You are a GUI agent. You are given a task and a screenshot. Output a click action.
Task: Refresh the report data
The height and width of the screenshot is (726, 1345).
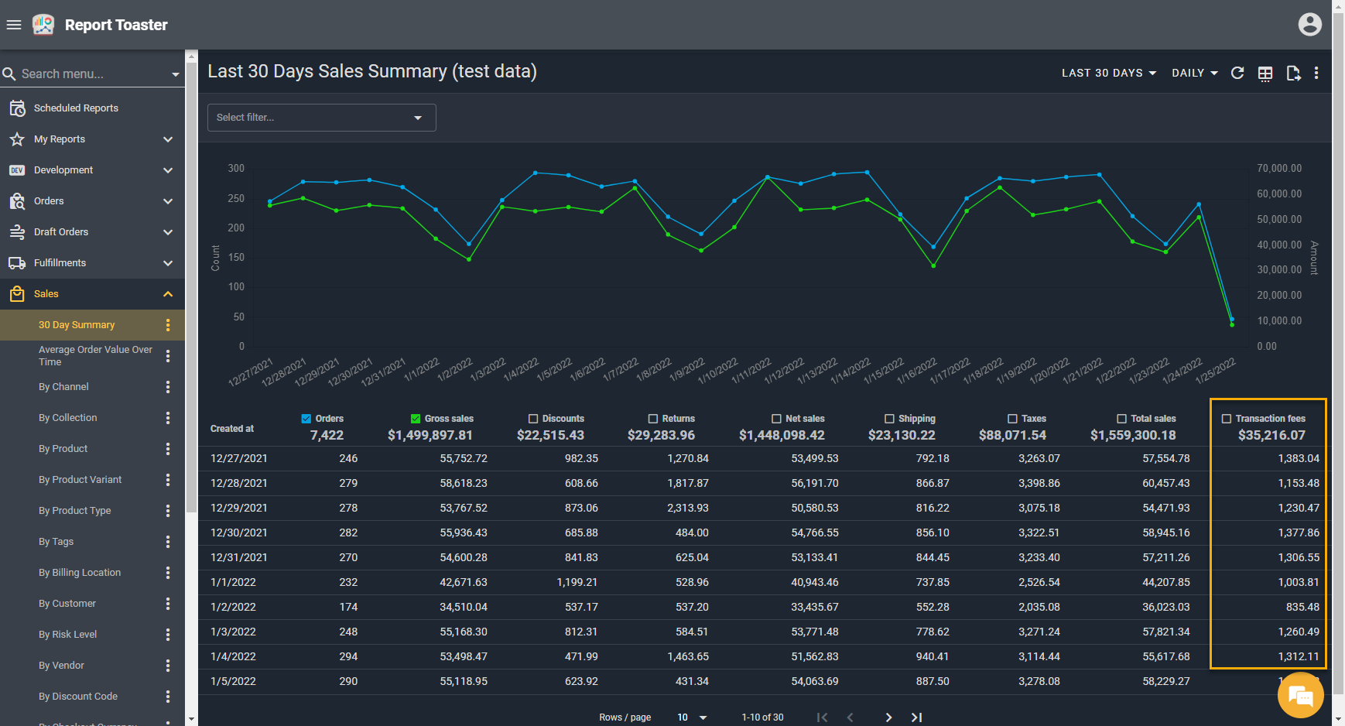(x=1237, y=73)
